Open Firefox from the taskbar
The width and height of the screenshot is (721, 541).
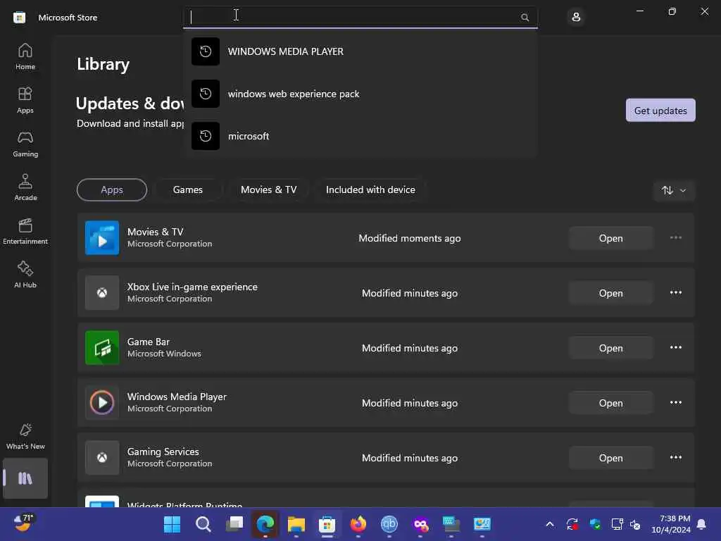(358, 524)
